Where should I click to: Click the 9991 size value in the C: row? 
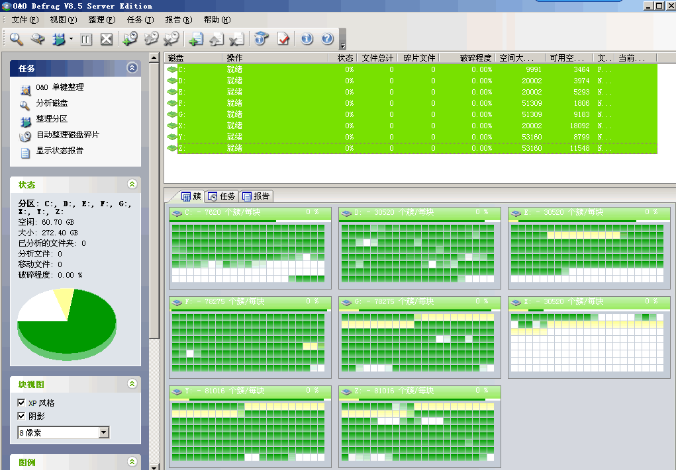tap(534, 69)
